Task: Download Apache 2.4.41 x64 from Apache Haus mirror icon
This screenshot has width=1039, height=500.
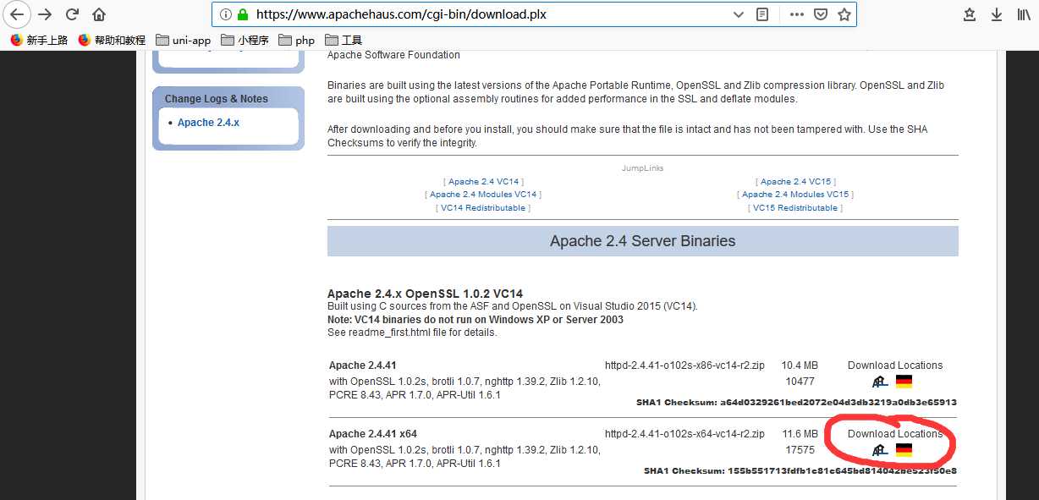Action: point(880,450)
